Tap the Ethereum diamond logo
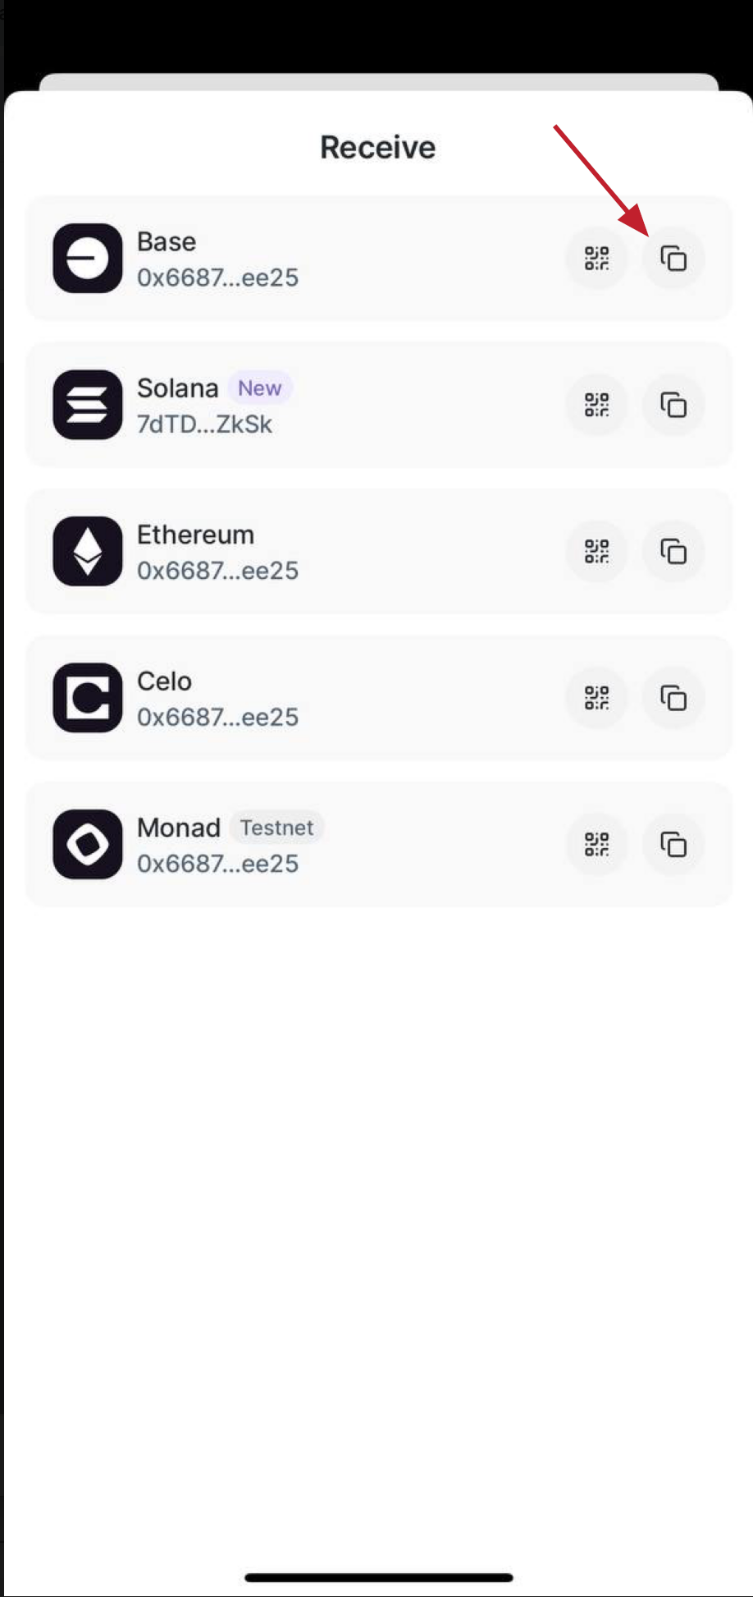 [88, 551]
